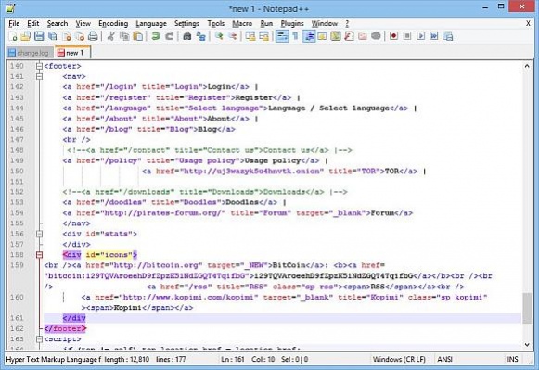Screen dimensions: 539x370
Task: Click the Ln : 161 status text
Action: (232, 360)
